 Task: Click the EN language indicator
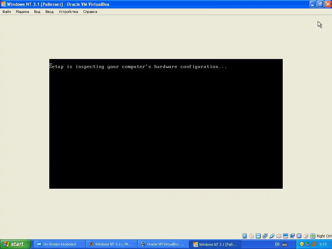tap(277, 244)
